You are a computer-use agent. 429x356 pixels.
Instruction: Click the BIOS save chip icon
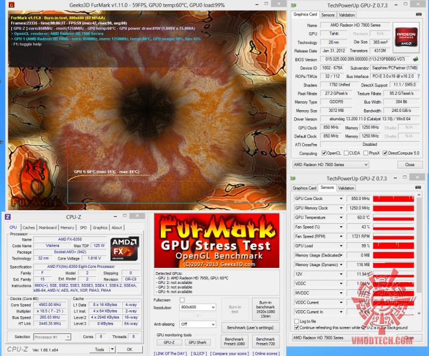pyautogui.click(x=416, y=59)
